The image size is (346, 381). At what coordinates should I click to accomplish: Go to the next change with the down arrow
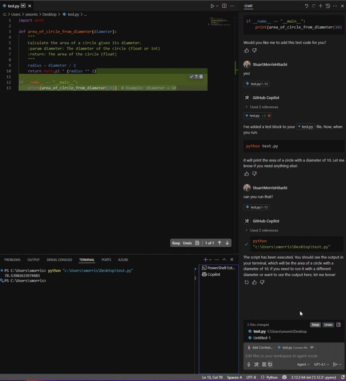227,243
